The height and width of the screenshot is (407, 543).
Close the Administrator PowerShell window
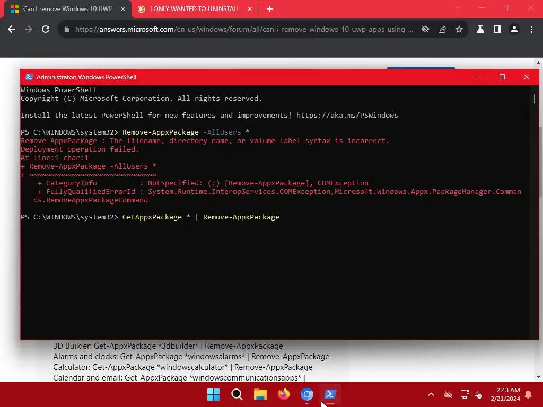[527, 77]
